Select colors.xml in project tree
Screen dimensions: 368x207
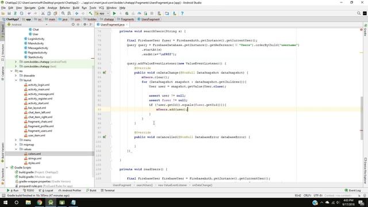tap(34, 154)
